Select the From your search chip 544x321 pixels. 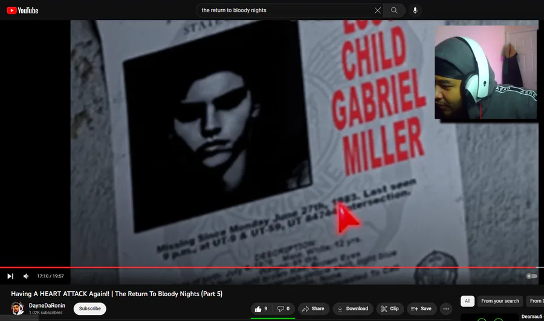(500, 301)
